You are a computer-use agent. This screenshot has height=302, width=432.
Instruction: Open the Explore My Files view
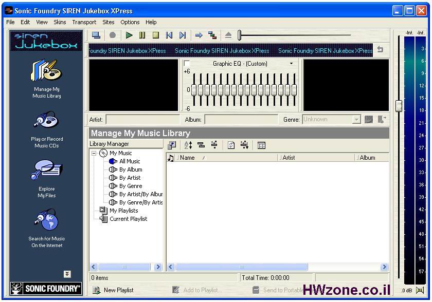(x=47, y=179)
